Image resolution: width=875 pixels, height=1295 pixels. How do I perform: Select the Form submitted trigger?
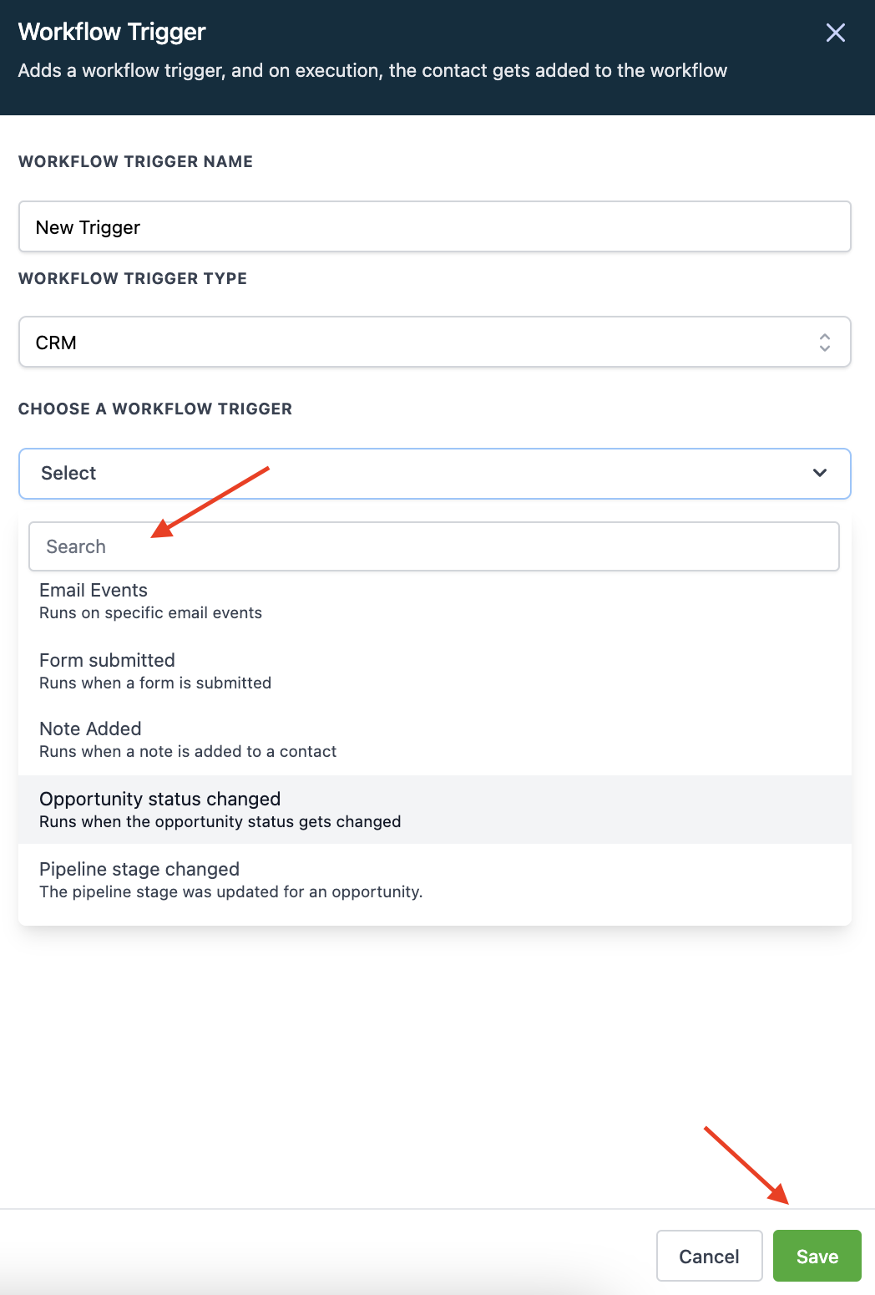pos(434,671)
